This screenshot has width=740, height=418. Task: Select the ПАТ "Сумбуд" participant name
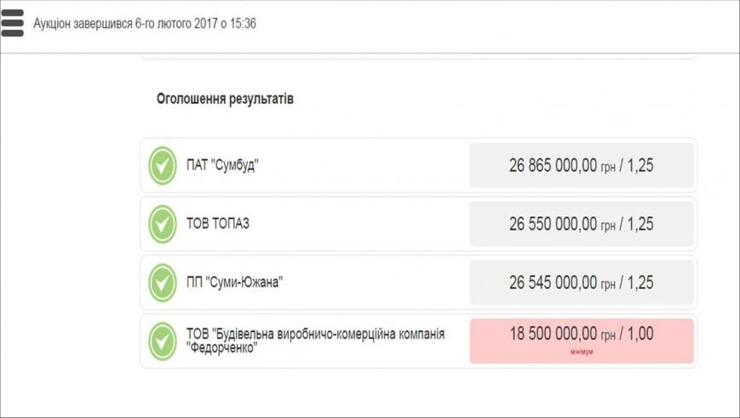click(x=222, y=166)
